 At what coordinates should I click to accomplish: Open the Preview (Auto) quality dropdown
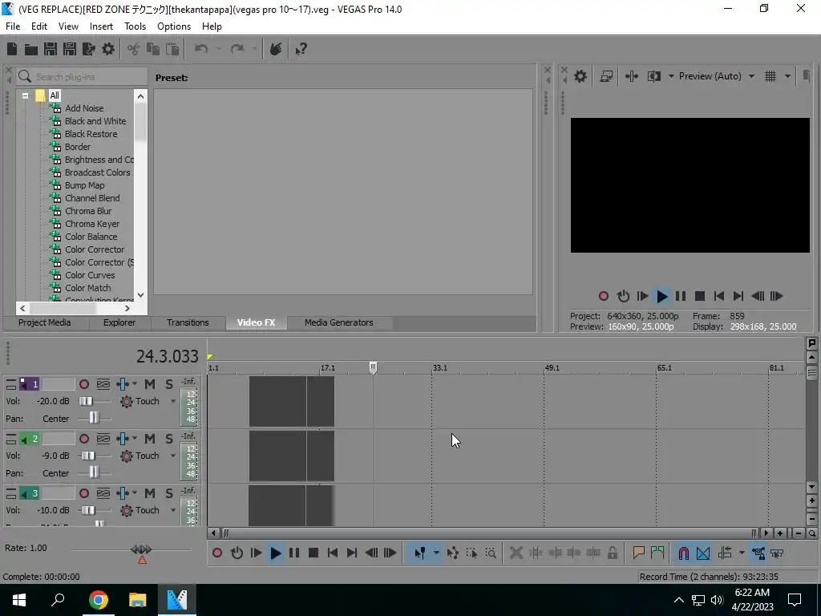click(x=751, y=76)
